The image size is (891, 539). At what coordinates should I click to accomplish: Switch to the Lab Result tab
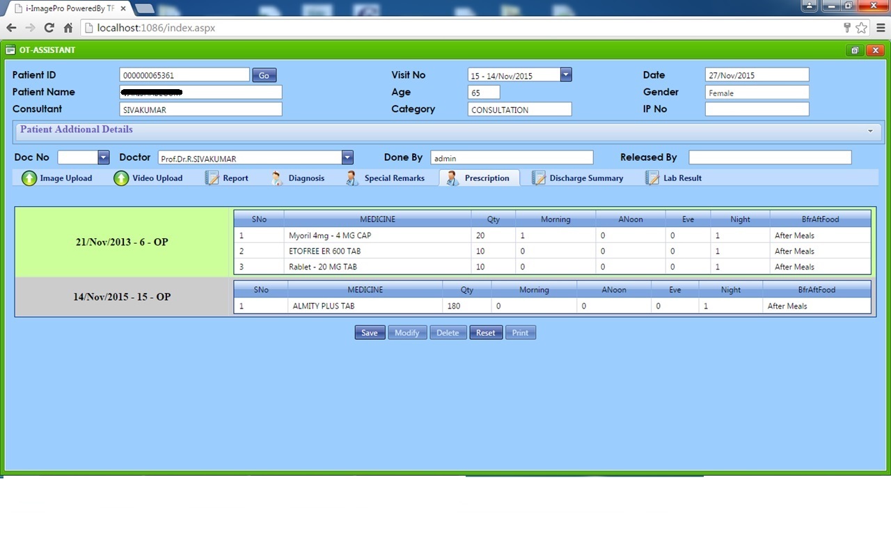pyautogui.click(x=674, y=178)
